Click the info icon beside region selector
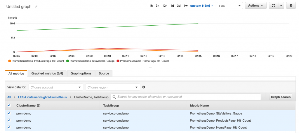 [144, 87]
